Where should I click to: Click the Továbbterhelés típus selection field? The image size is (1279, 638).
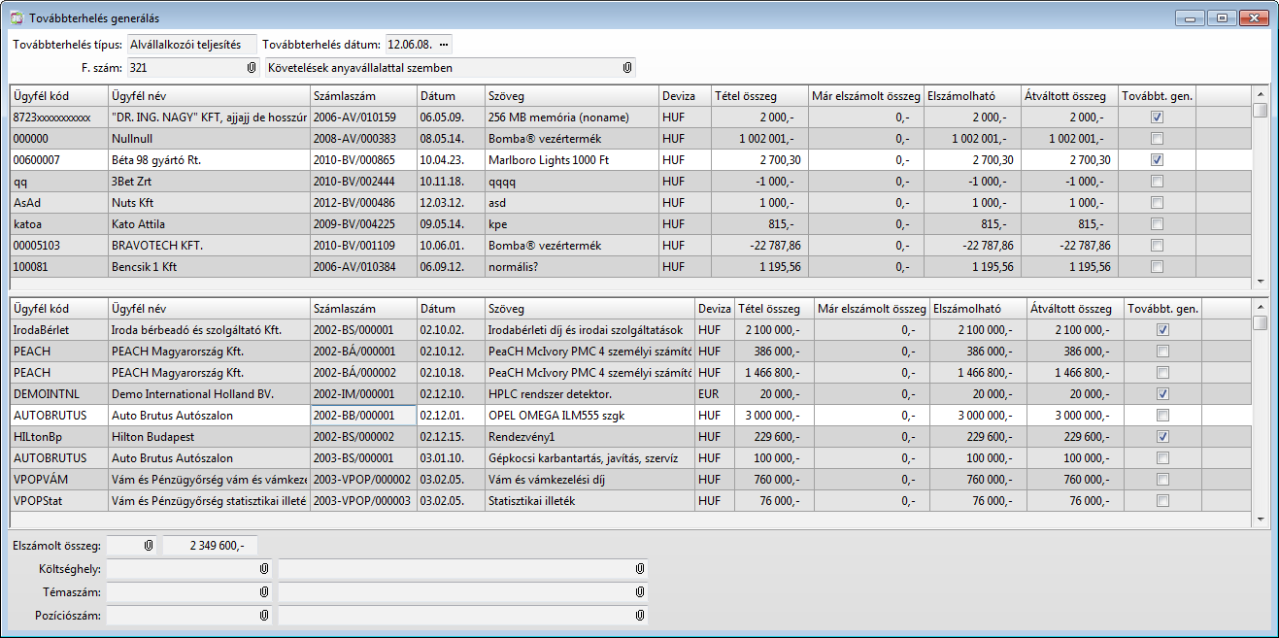click(191, 45)
